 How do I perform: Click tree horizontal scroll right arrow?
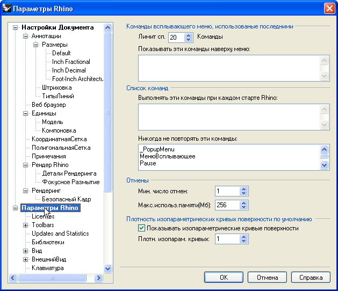[x=98, y=278]
